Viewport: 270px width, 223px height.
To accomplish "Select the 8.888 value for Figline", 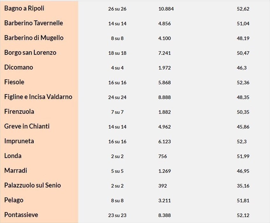I will pos(164,97).
